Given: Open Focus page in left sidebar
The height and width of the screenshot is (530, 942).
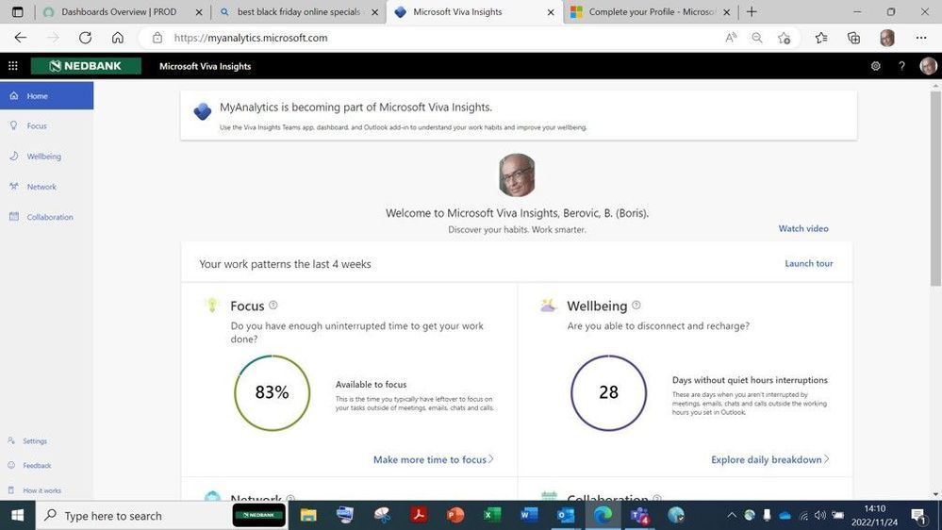Looking at the screenshot, I should (x=37, y=125).
